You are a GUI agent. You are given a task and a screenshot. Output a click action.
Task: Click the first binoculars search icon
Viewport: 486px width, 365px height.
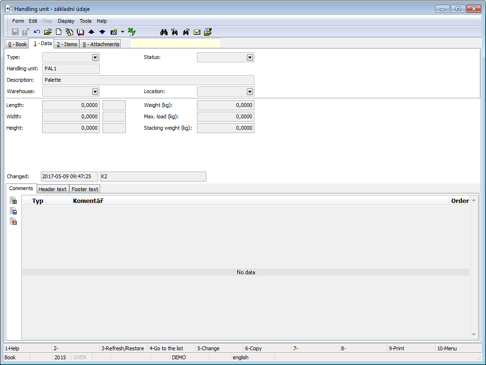click(x=164, y=32)
